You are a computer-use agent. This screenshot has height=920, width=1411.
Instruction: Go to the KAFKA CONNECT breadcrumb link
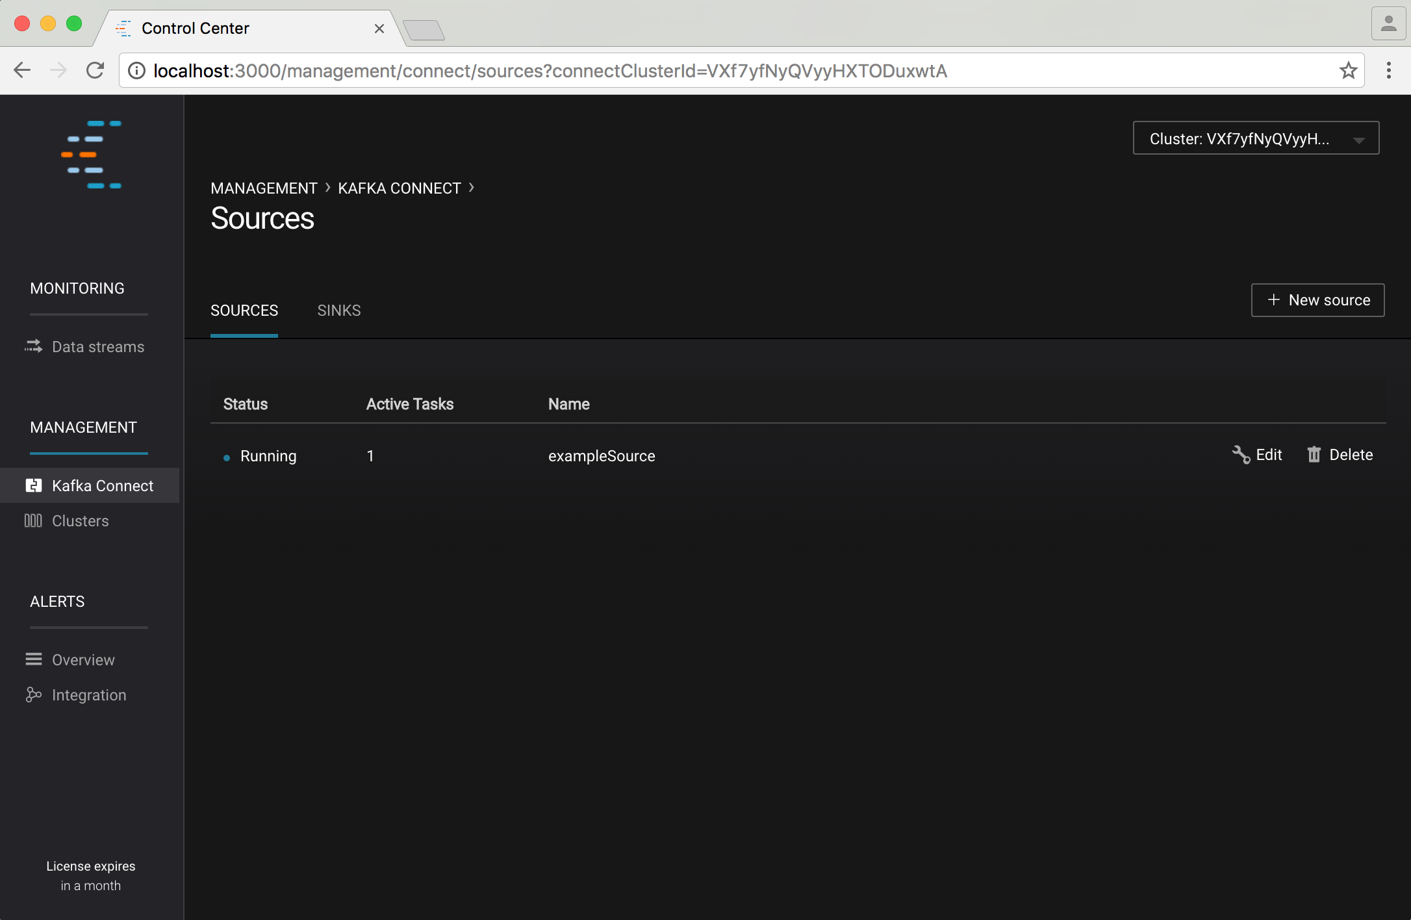coord(399,188)
